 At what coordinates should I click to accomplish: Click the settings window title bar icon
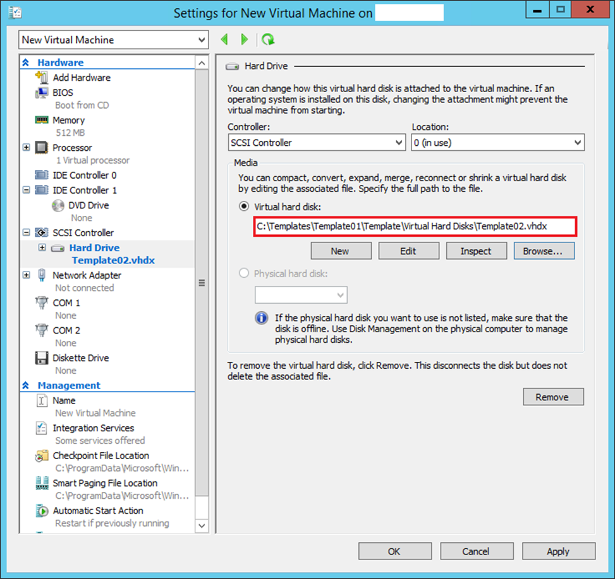point(15,13)
